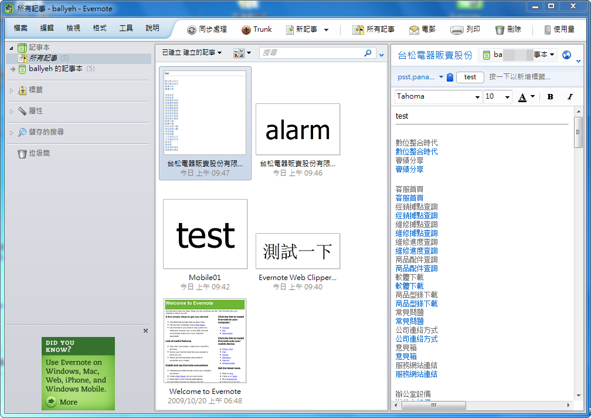Viewport: 591px width, 418px height.
Task: Open the 垃圾筒 trash in sidebar
Action: tap(33, 153)
